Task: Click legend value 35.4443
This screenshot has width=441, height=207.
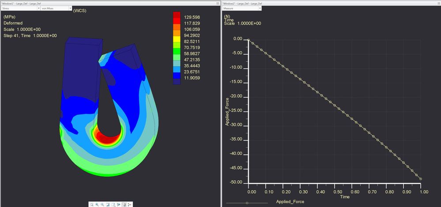Action: point(192,66)
